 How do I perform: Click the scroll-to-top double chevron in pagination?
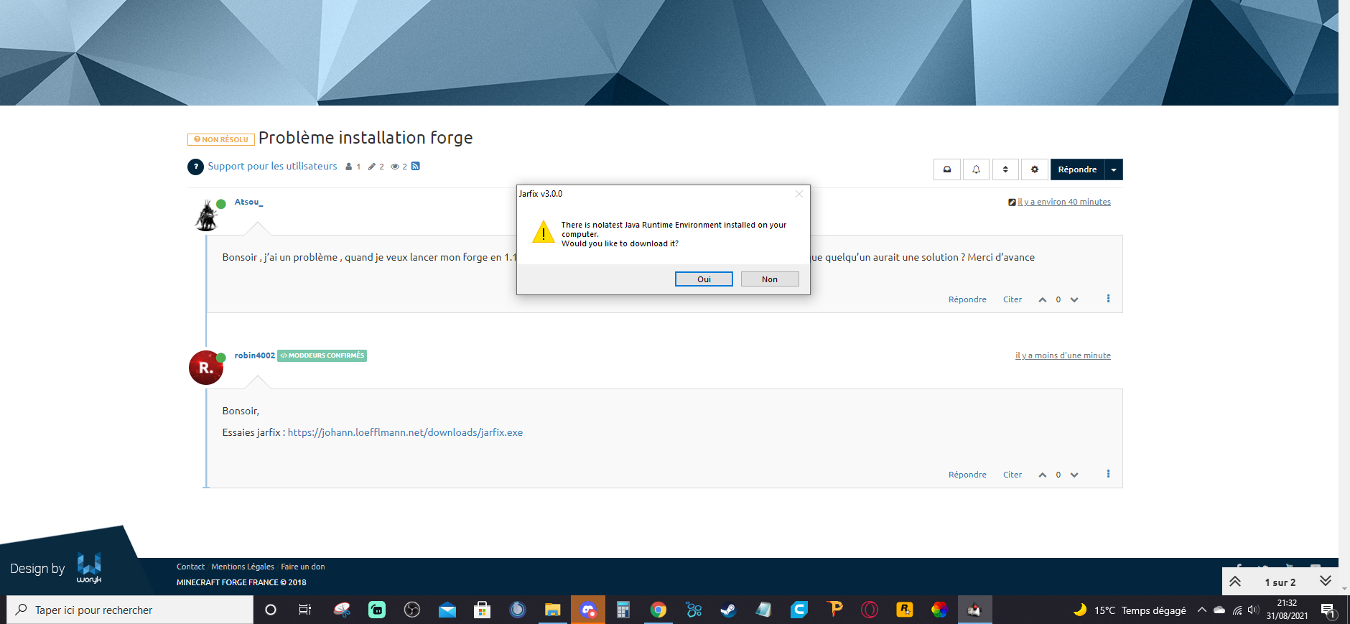point(1235,582)
